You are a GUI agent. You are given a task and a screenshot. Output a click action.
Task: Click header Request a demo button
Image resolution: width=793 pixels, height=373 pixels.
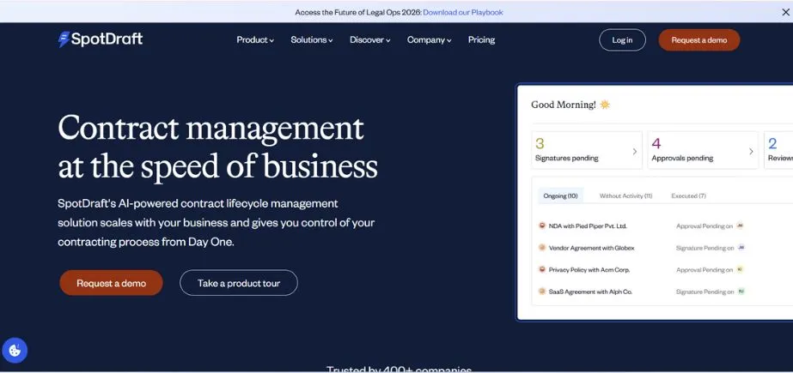(699, 40)
